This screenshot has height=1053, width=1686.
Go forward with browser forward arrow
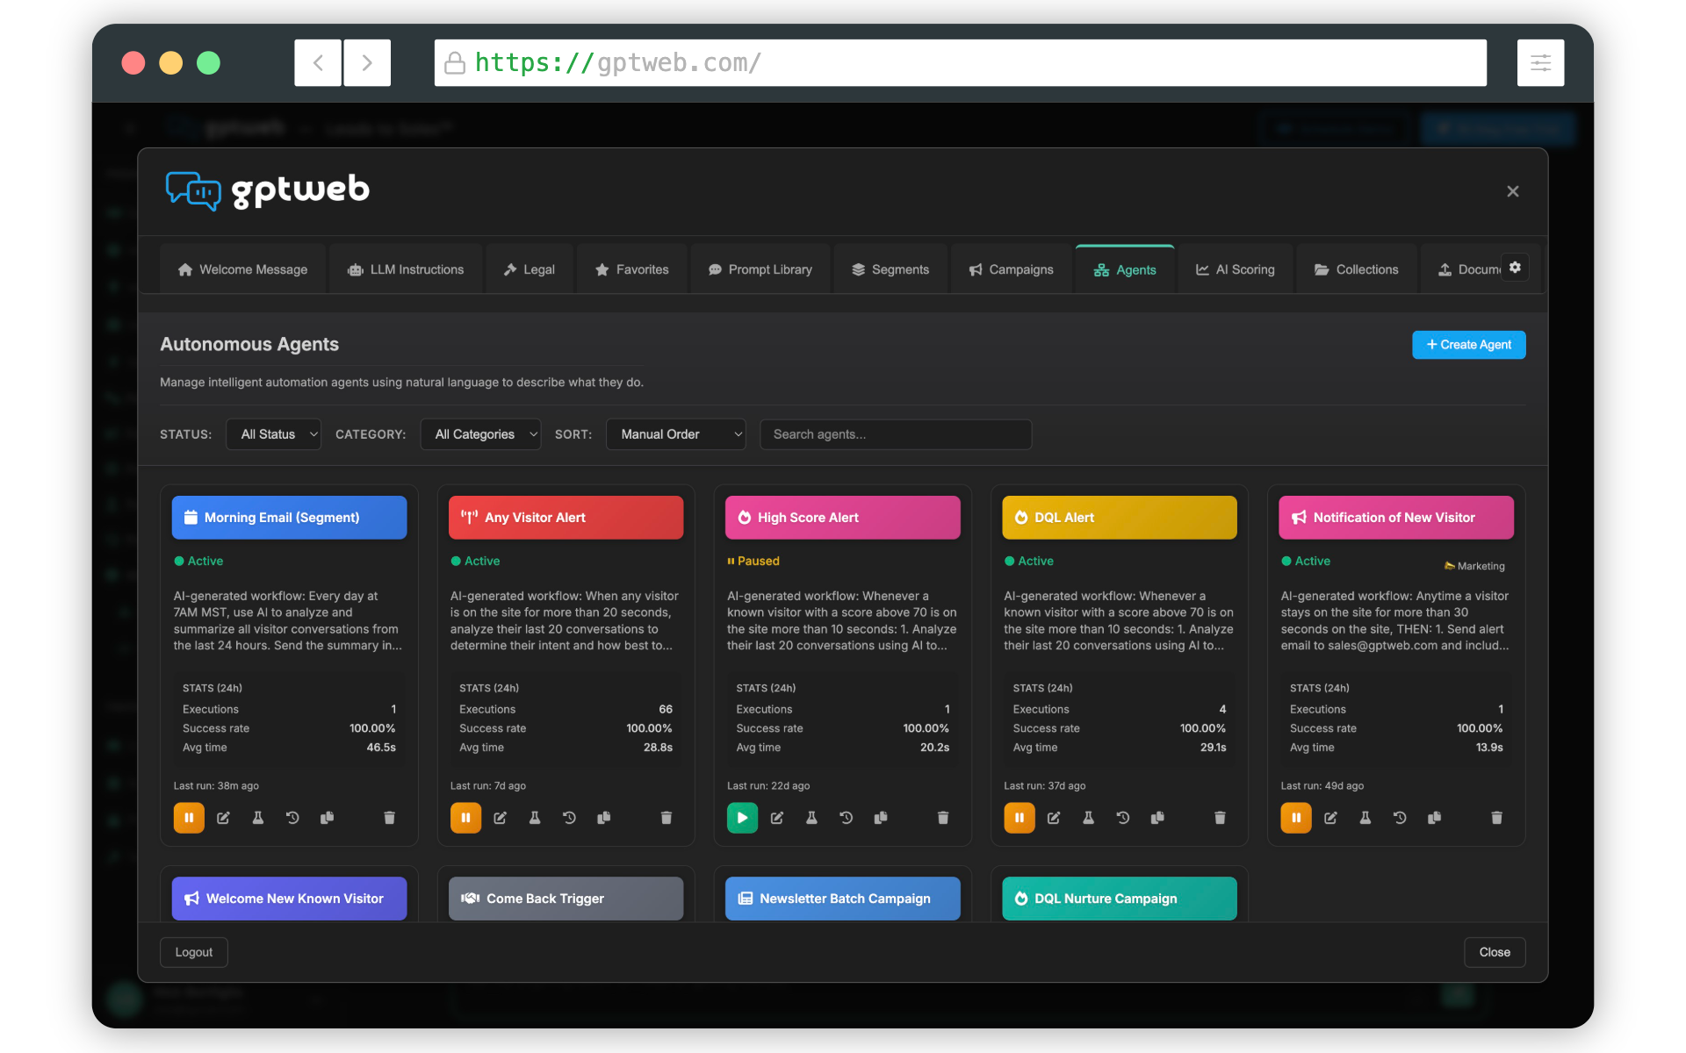[x=367, y=62]
